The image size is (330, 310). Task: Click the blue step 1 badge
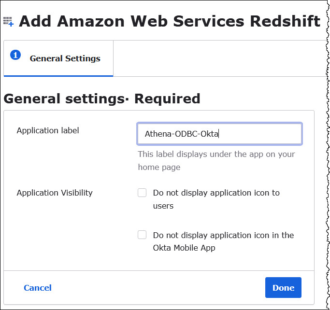click(15, 55)
